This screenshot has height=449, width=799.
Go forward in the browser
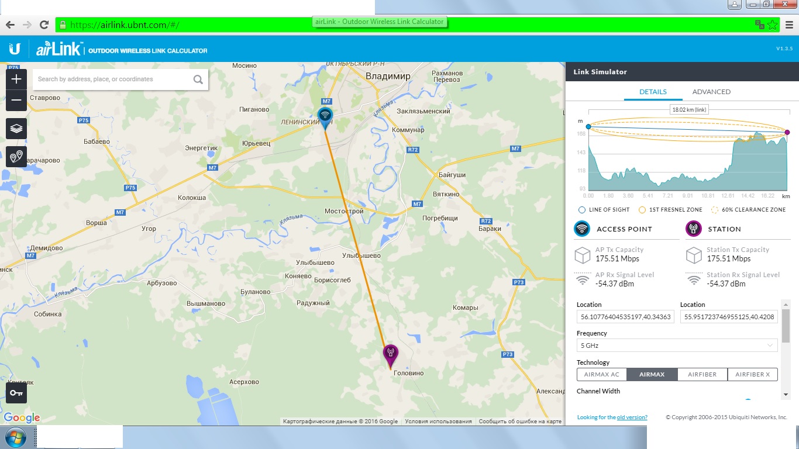click(x=27, y=25)
